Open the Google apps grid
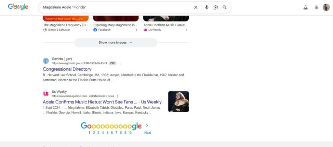Image resolution: width=333 pixels, height=147 pixels. (316, 7)
